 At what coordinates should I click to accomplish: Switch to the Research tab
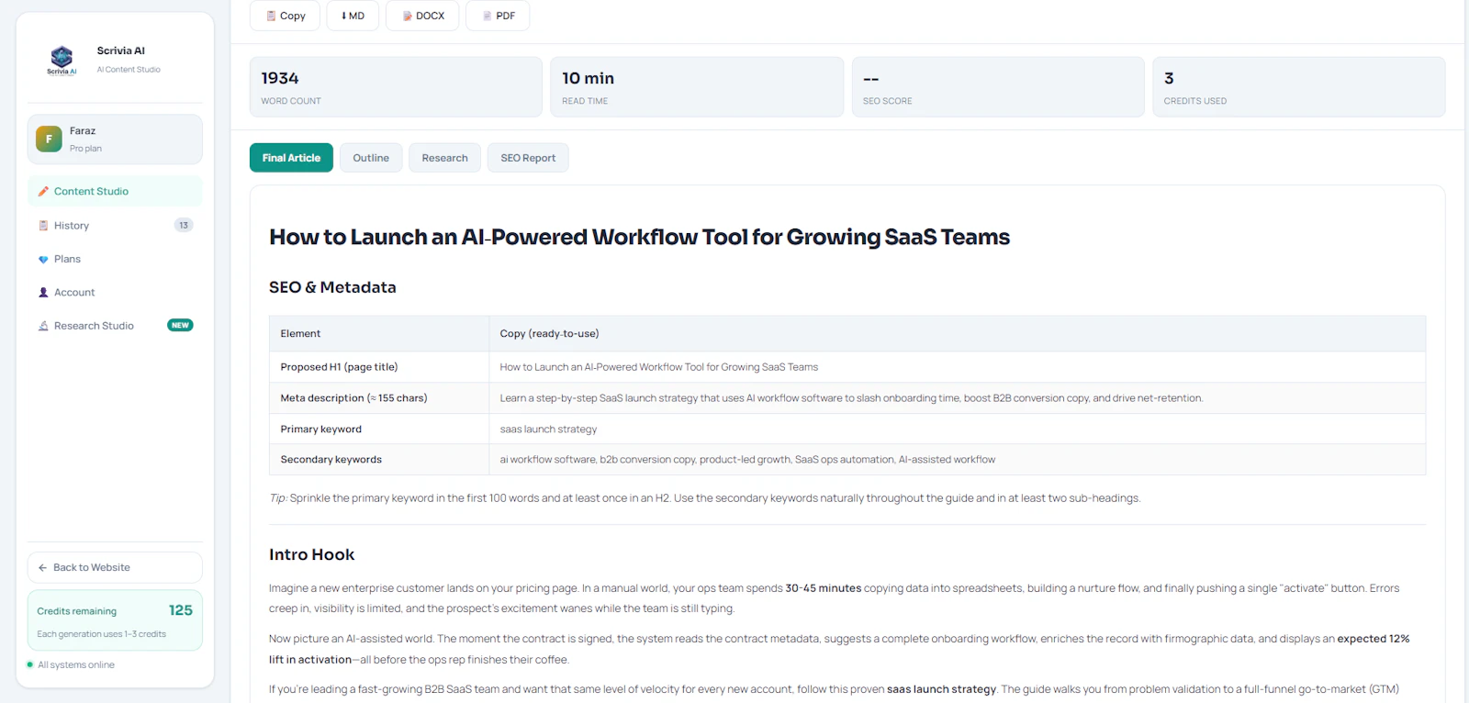[444, 158]
